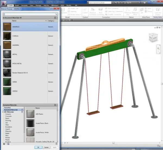Click the Cancel button
The image size is (163, 150).
click(46, 147)
